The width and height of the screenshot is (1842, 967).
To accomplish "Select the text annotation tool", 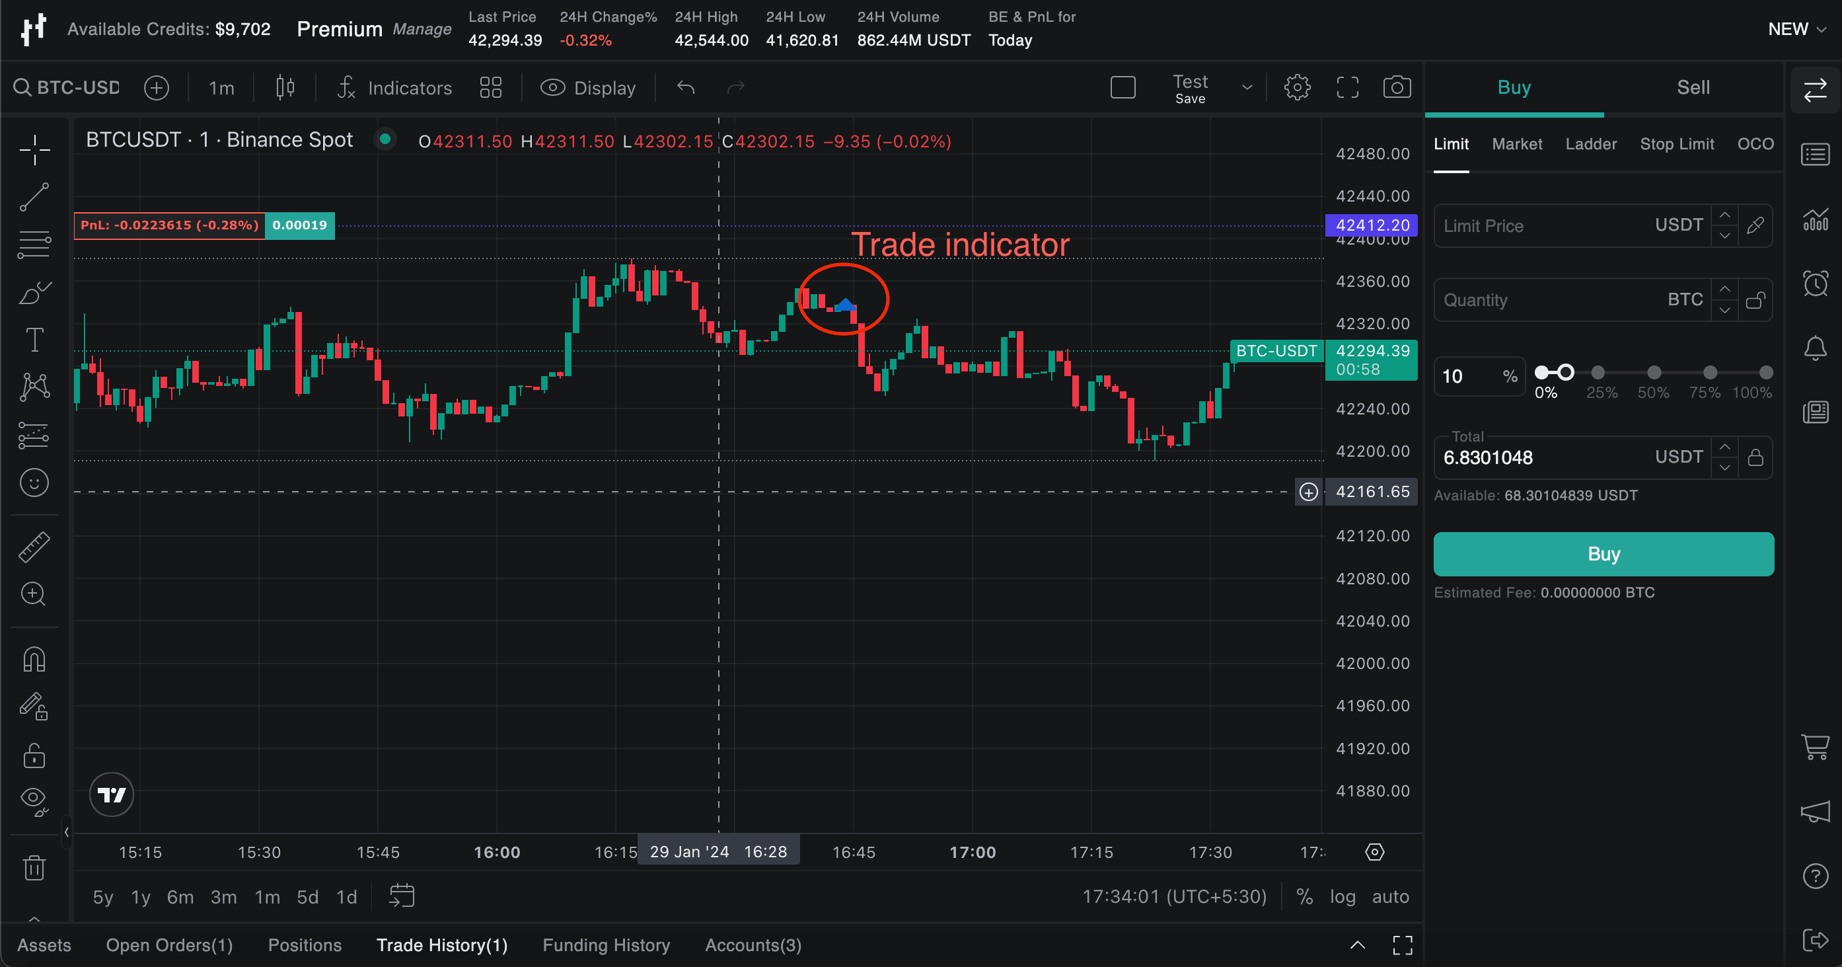I will pyautogui.click(x=34, y=340).
